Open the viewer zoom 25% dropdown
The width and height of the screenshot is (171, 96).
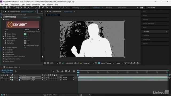(54, 63)
